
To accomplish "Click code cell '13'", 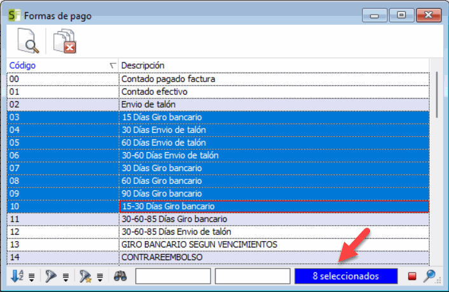I will click(x=63, y=244).
